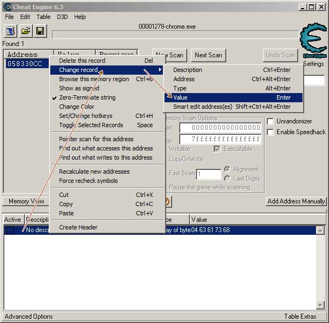Select Address in the Change record submenu
This screenshot has width=329, height=323.
tap(233, 79)
